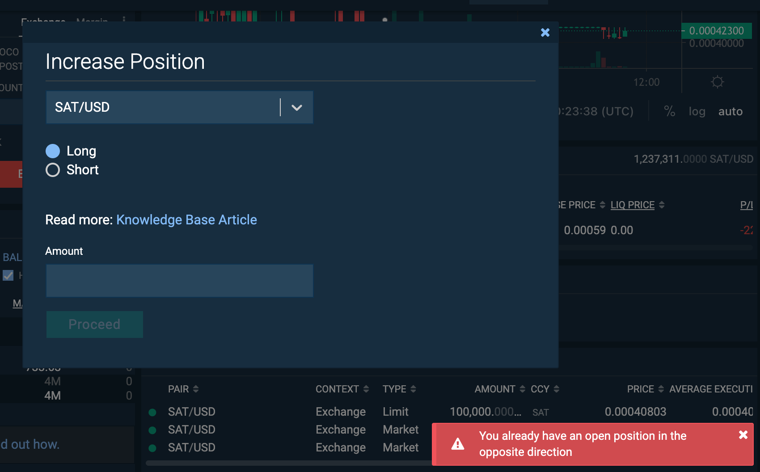Sort orders by PAIR column

[183, 389]
